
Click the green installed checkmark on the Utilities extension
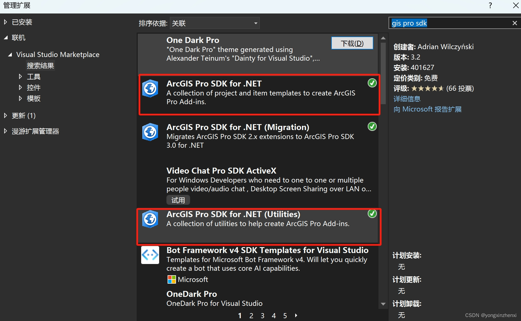(372, 214)
